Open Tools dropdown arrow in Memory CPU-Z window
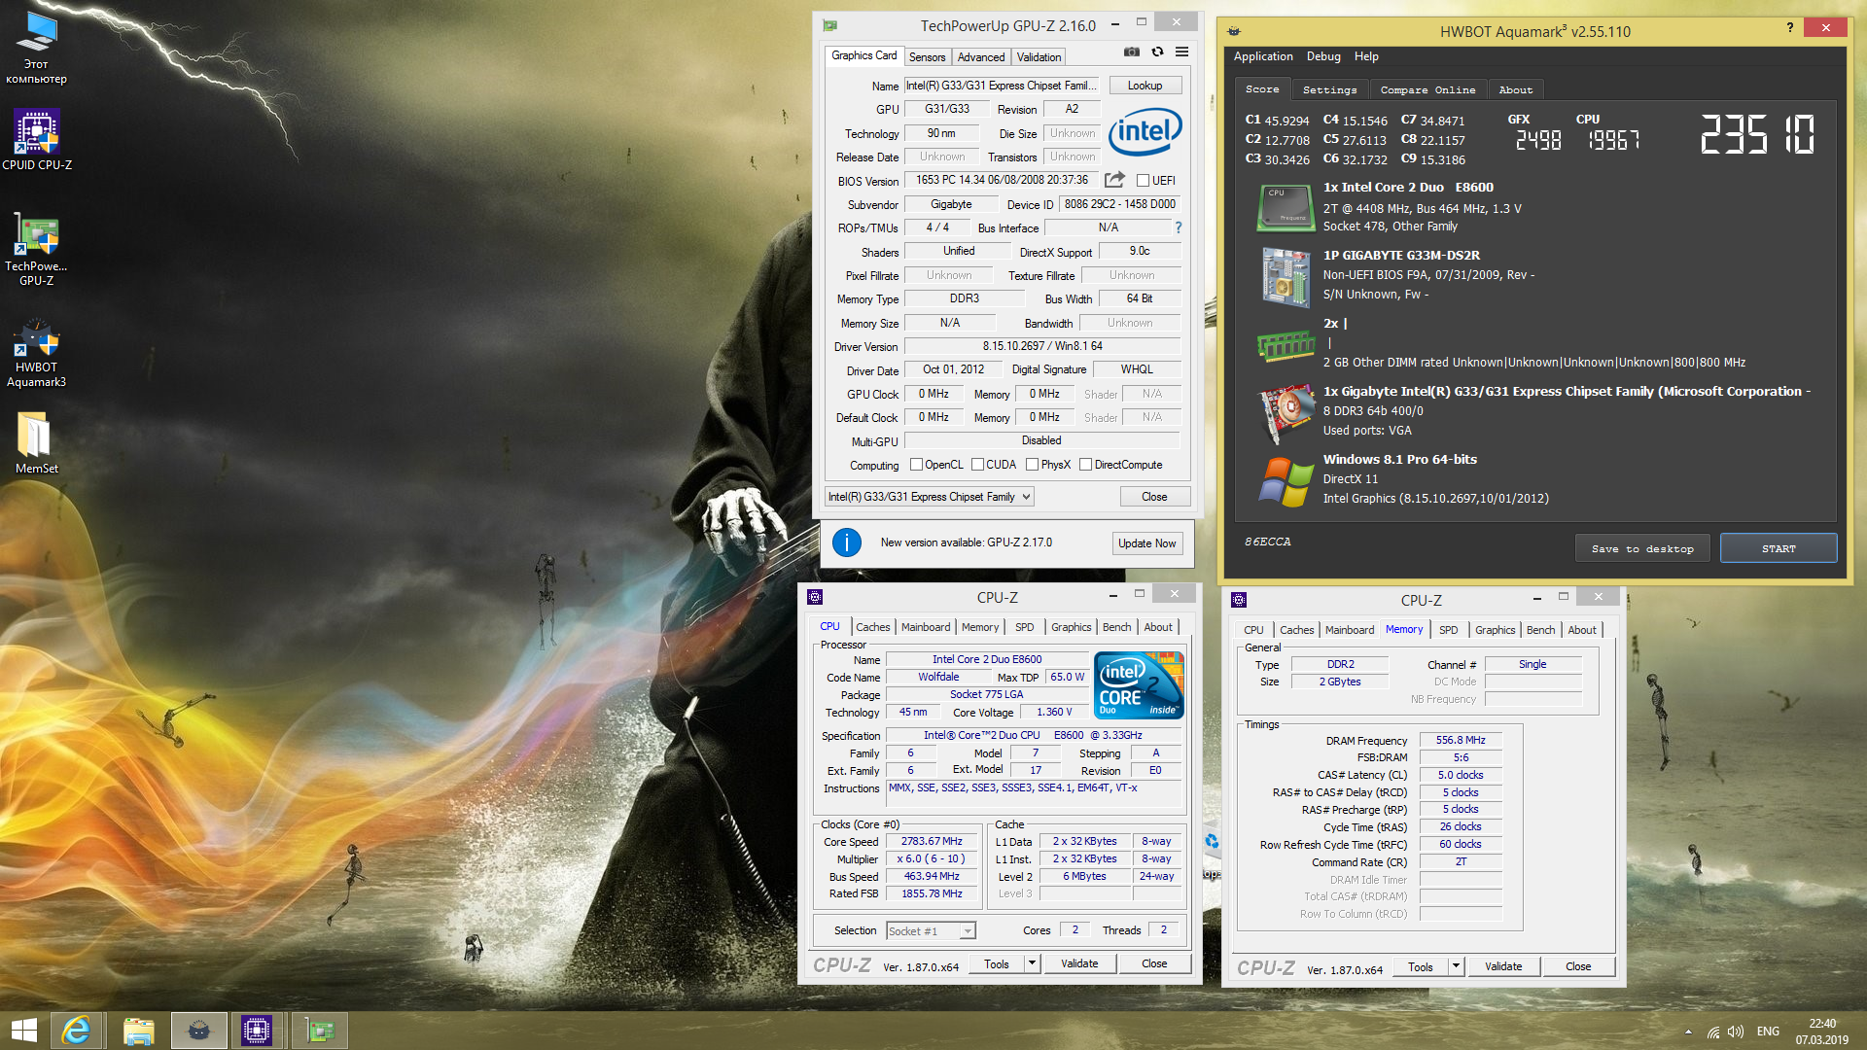1867x1050 pixels. tap(1455, 967)
